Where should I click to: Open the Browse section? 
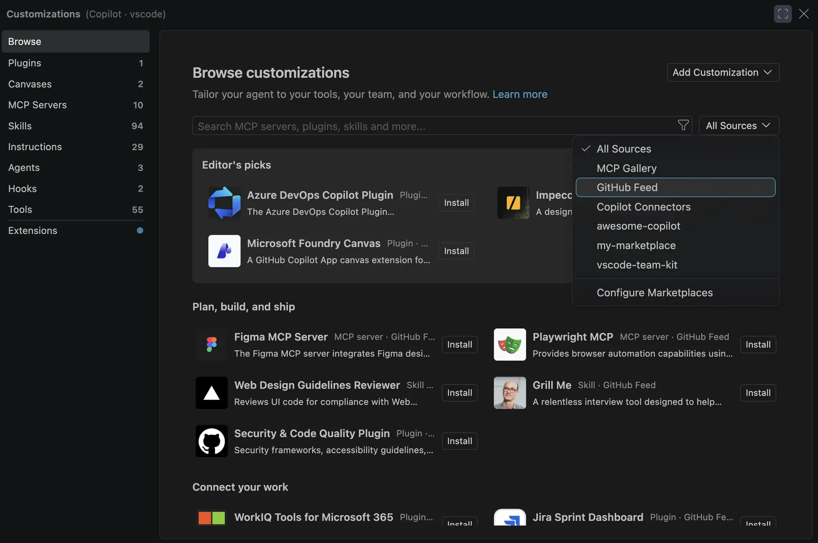tap(76, 41)
